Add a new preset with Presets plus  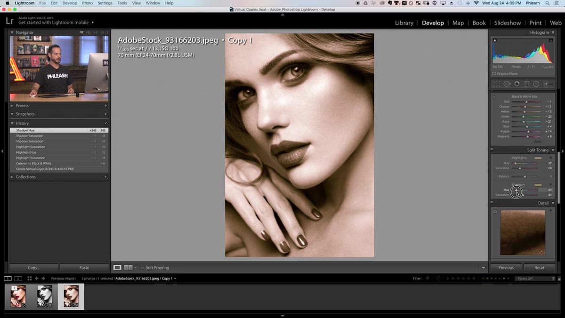click(105, 106)
